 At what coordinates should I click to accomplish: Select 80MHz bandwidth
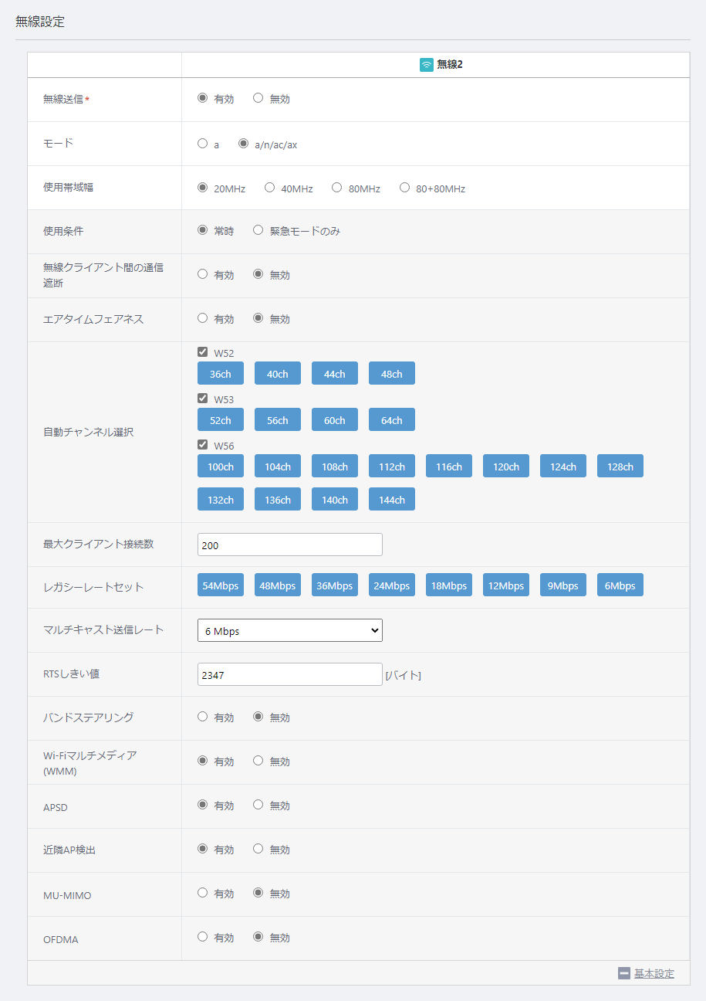tap(337, 188)
